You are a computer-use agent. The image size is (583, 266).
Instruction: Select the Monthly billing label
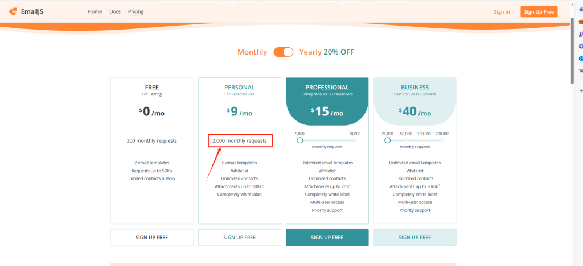(x=252, y=52)
